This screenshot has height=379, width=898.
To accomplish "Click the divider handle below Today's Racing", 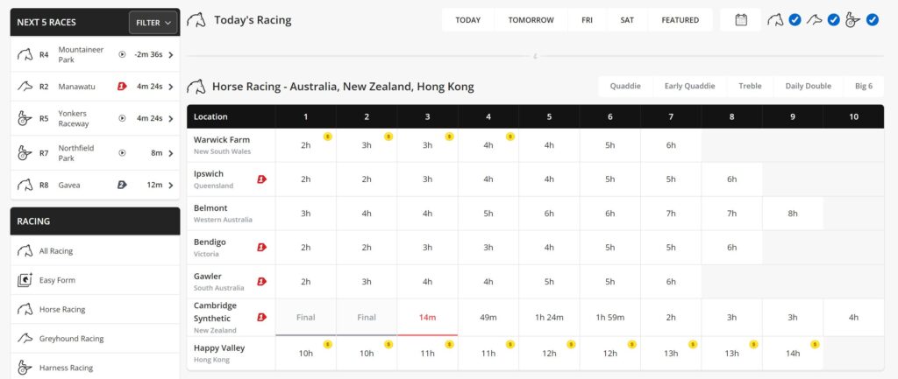I will coord(535,57).
